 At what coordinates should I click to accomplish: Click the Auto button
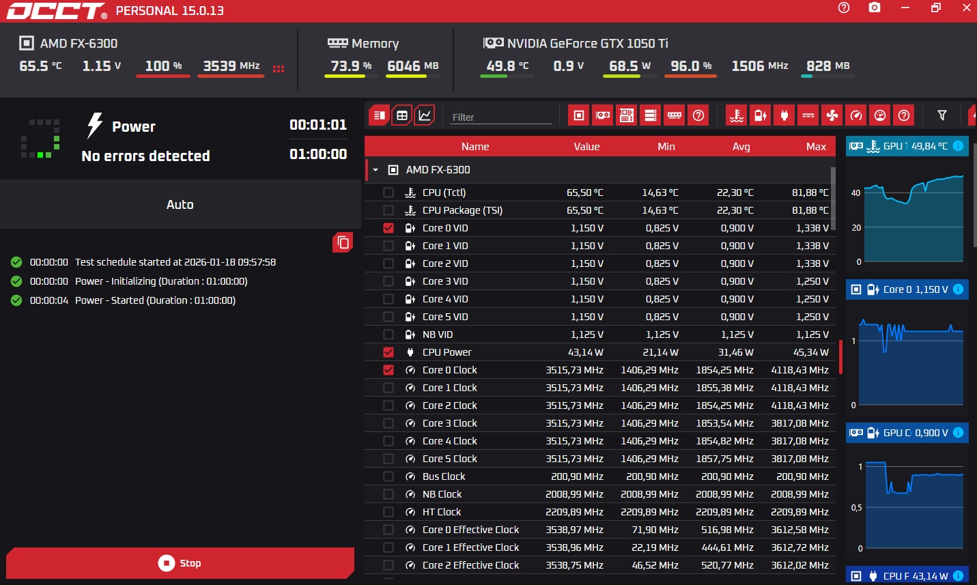pyautogui.click(x=180, y=204)
